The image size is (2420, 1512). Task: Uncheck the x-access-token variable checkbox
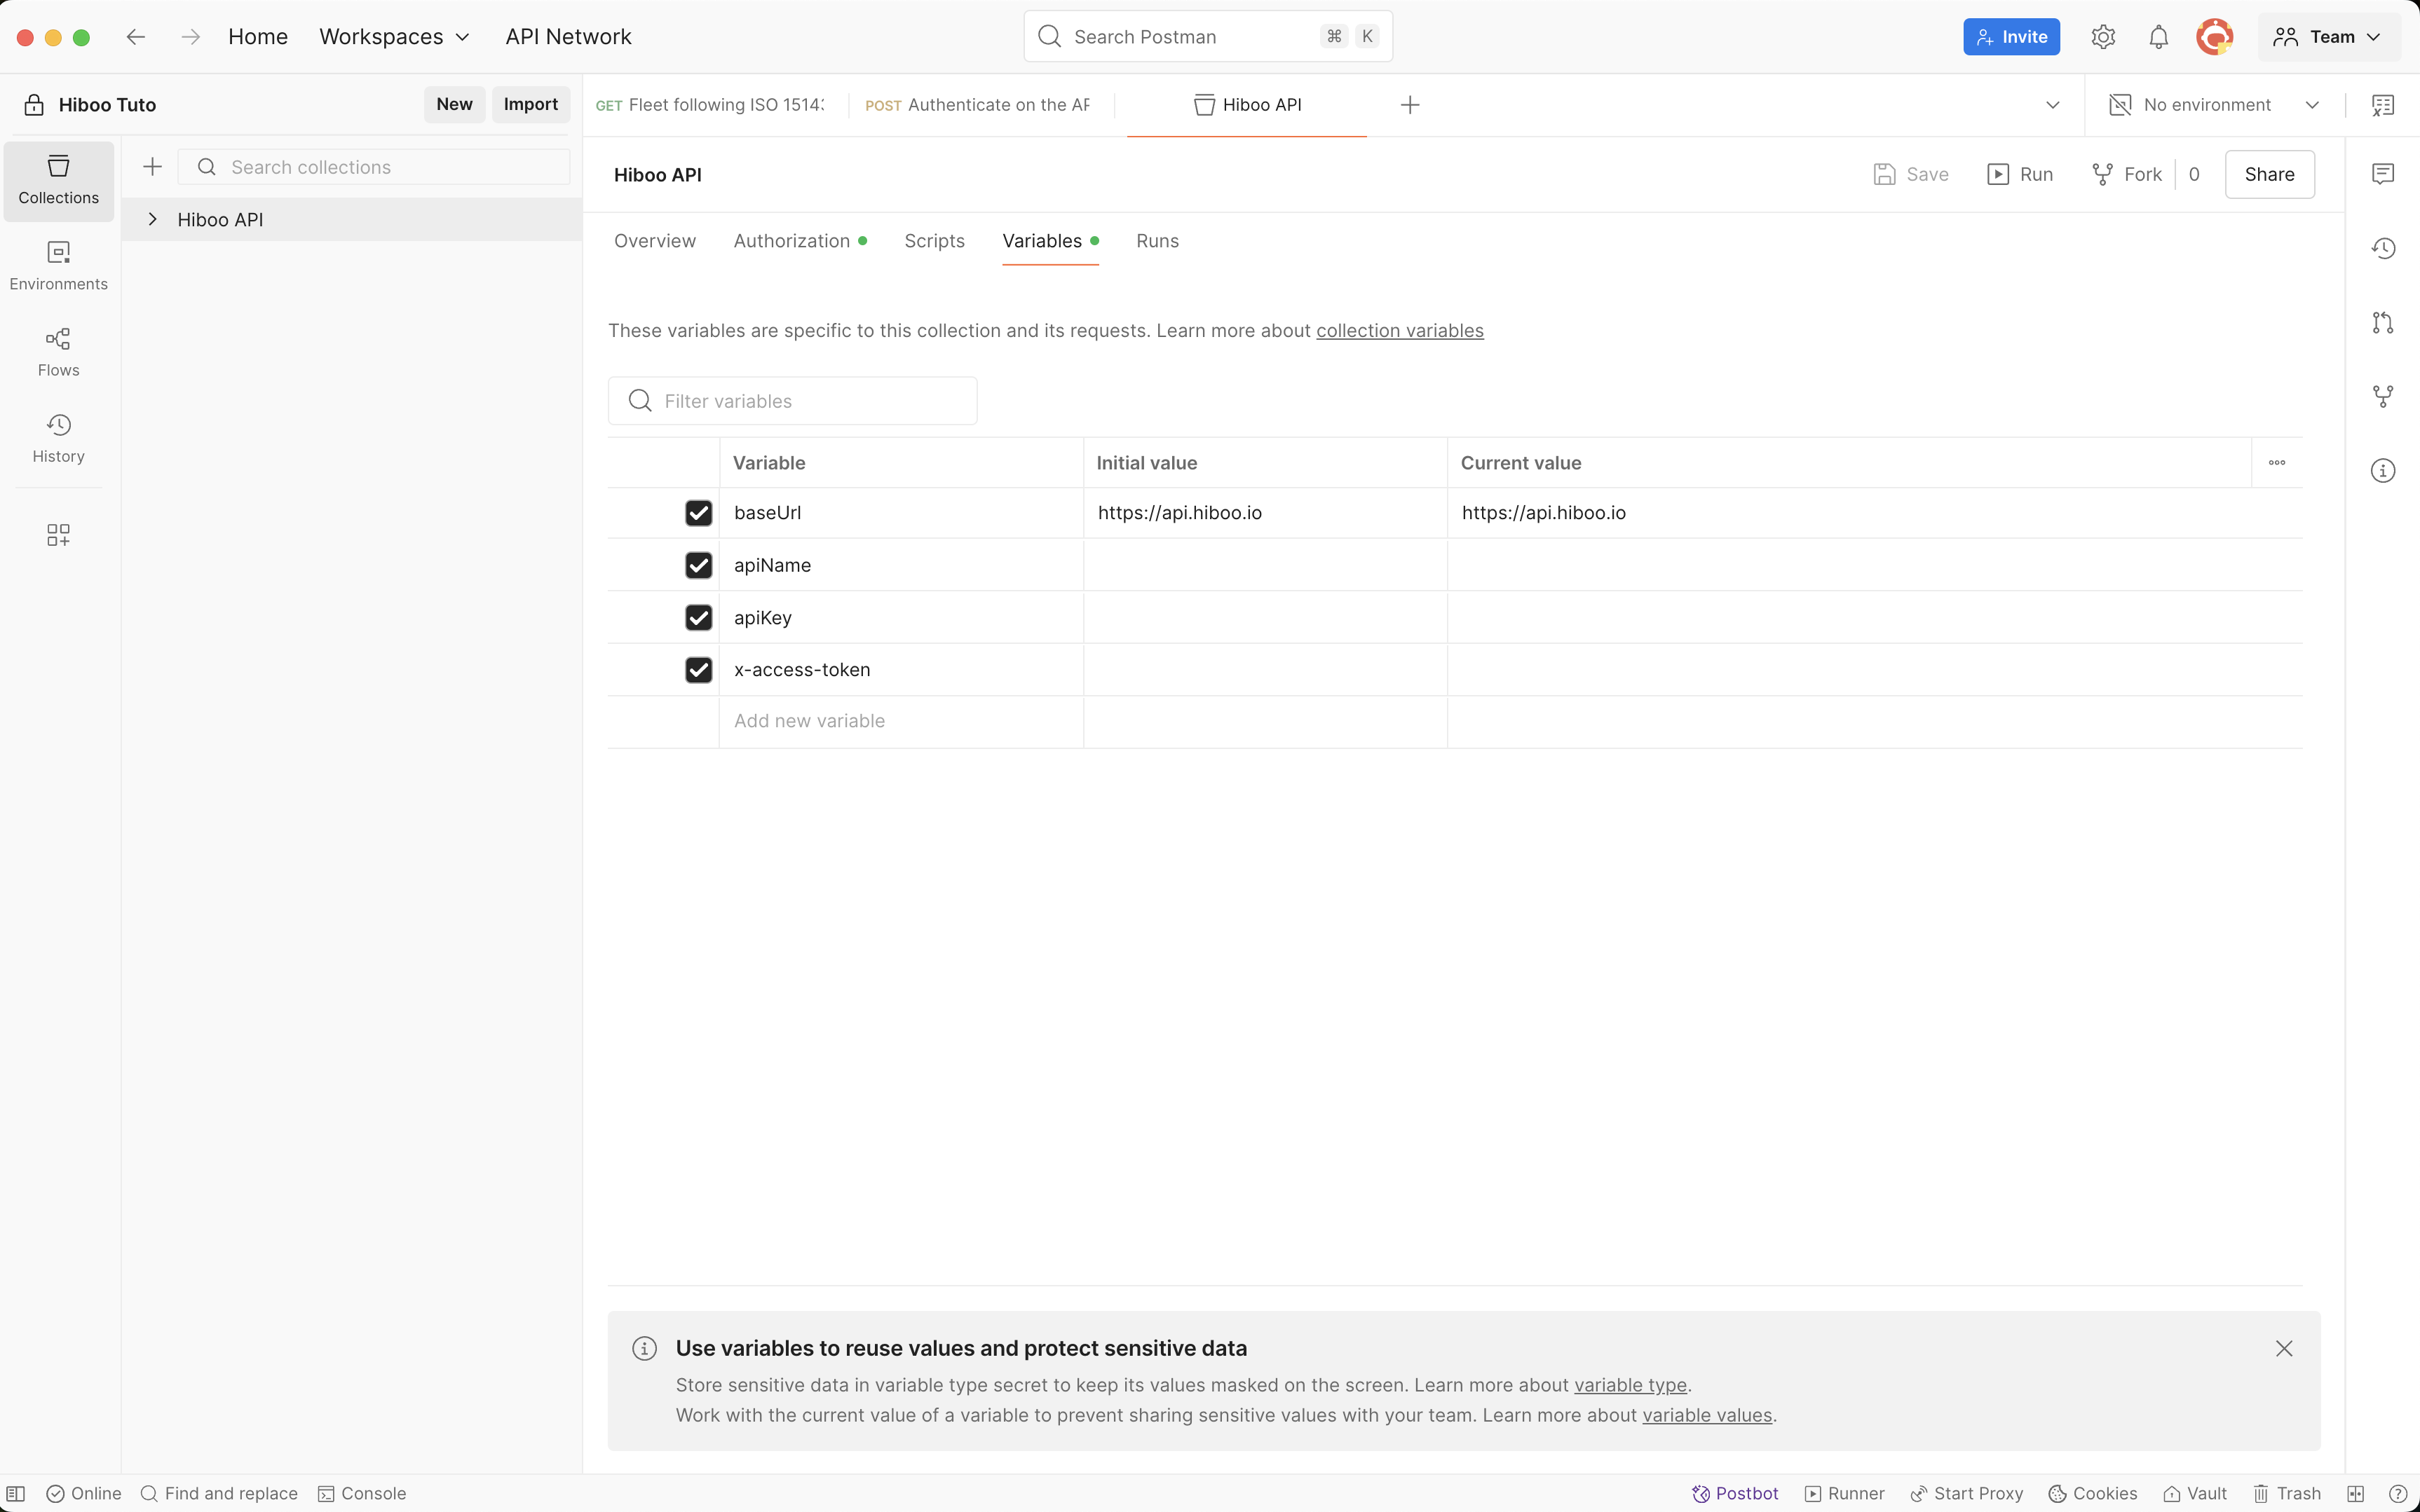tap(698, 670)
